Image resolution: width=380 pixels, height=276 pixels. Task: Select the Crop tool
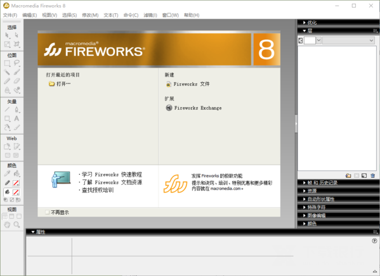(x=16, y=44)
